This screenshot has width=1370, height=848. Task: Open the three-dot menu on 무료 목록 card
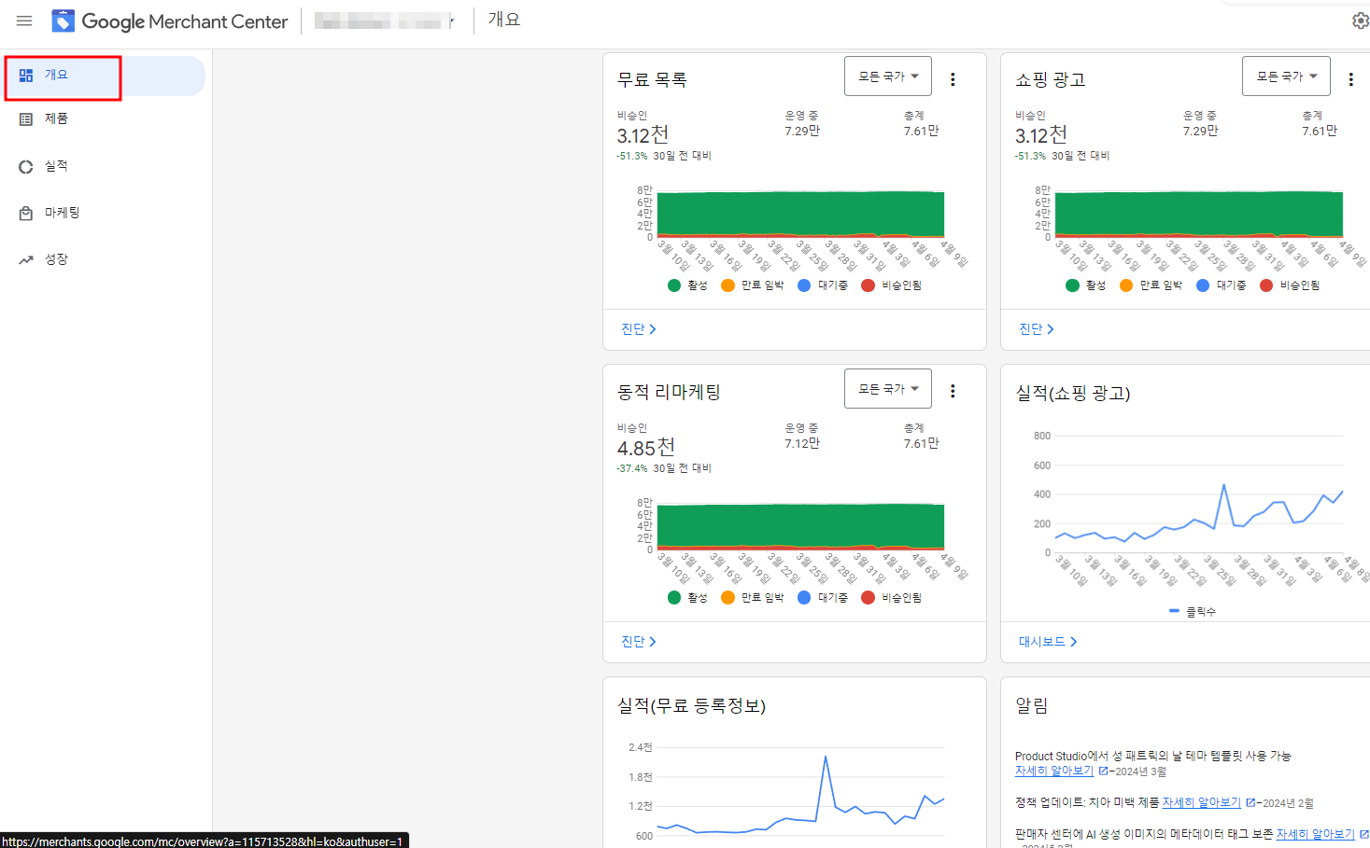coord(953,79)
